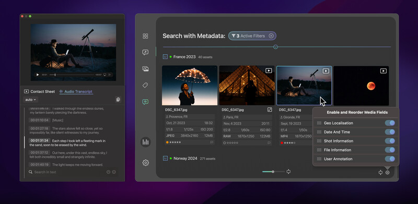Click Gironde, FR location field
The width and height of the screenshot is (418, 204).
click(296, 117)
